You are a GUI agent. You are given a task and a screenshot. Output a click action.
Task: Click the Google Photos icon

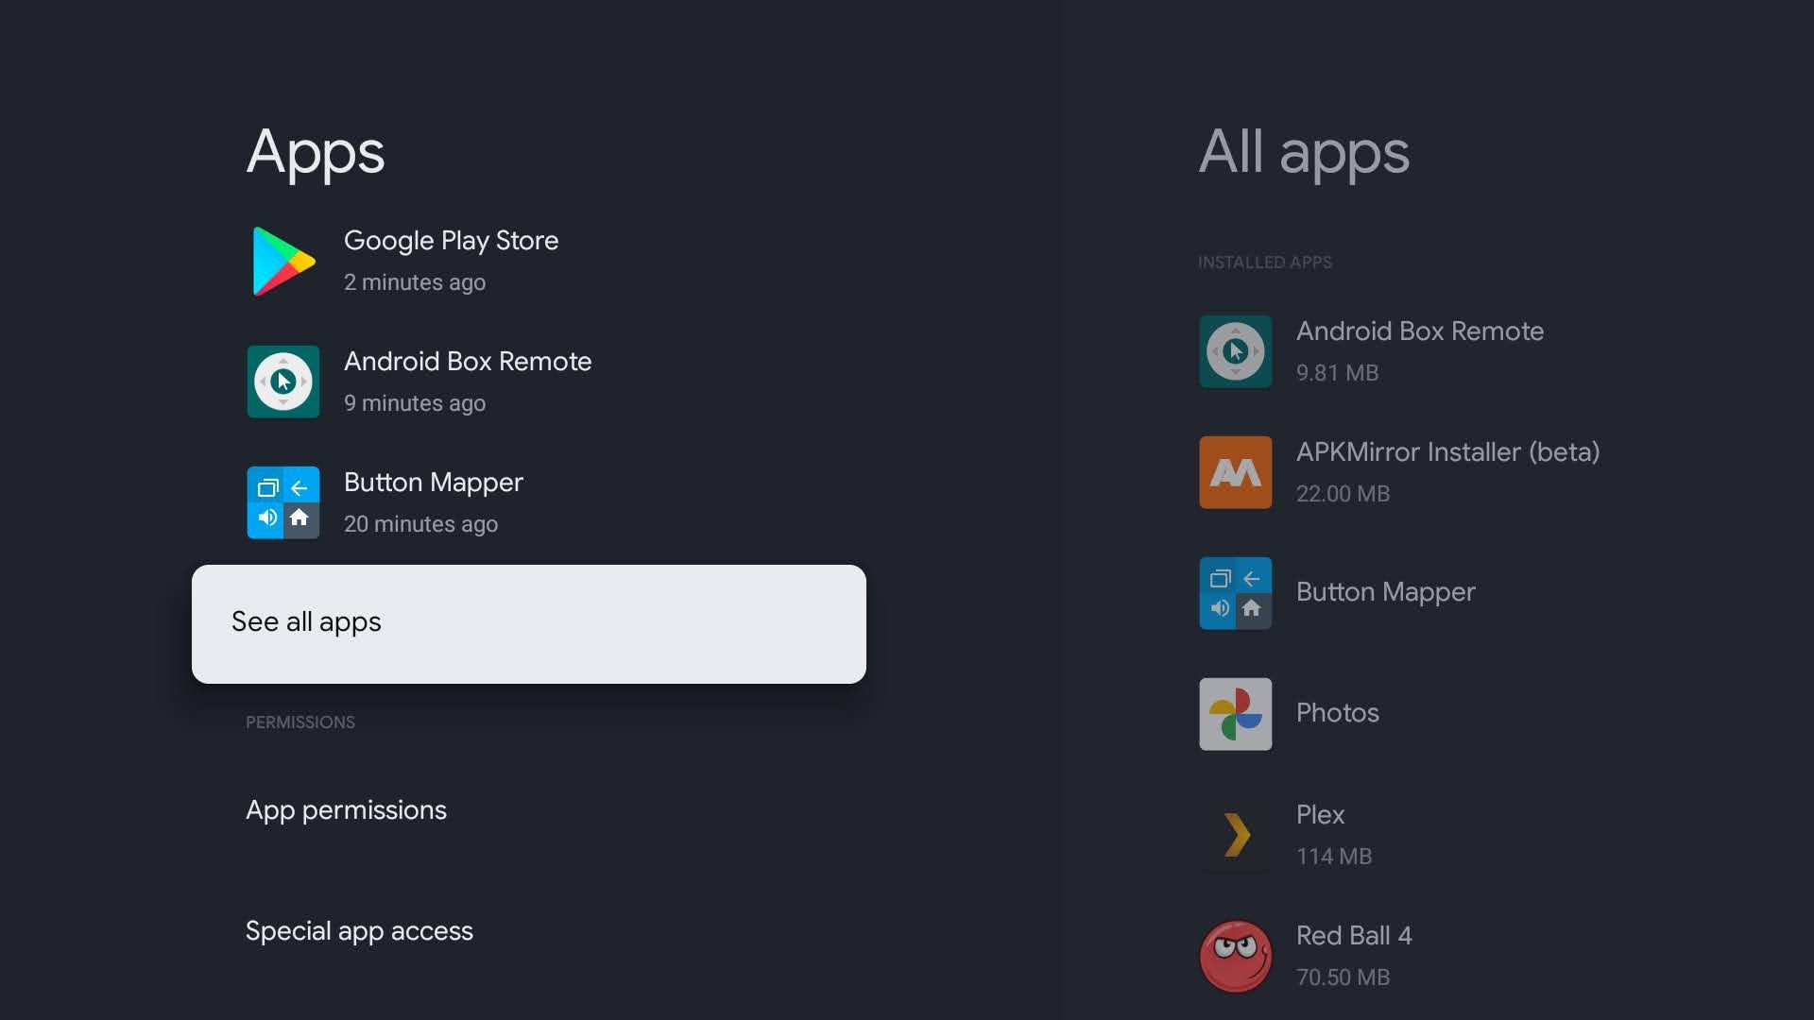(1235, 714)
